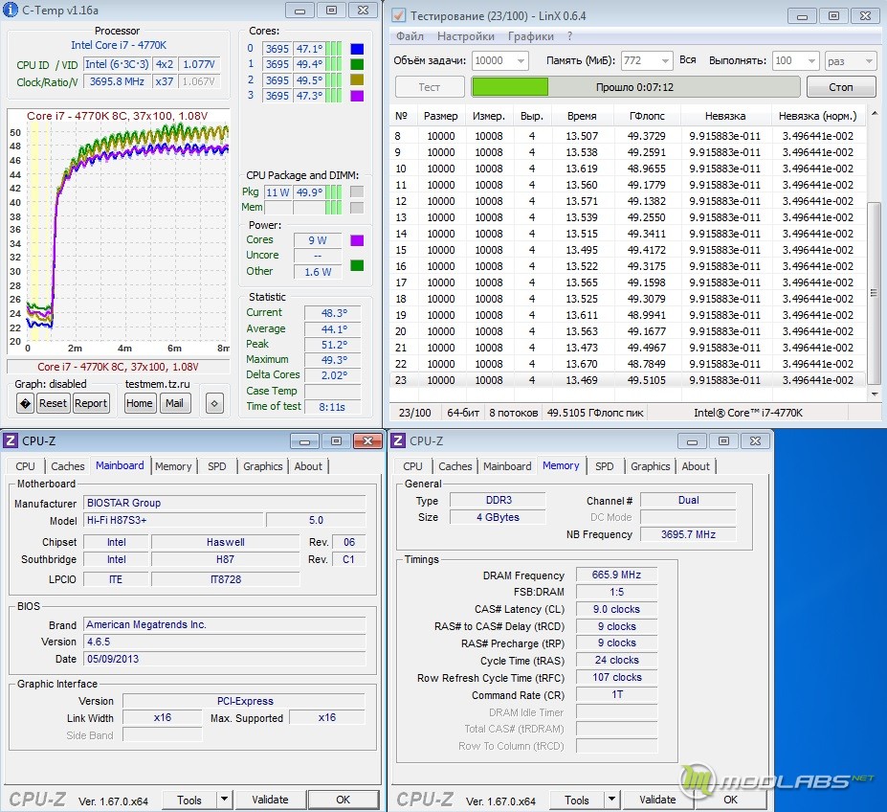
Task: Click the gray swatch beside Pkg reading
Action: (x=357, y=192)
